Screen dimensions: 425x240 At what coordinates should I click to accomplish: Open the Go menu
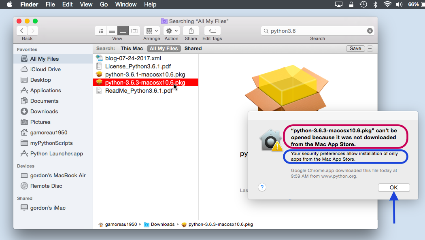point(104,4)
